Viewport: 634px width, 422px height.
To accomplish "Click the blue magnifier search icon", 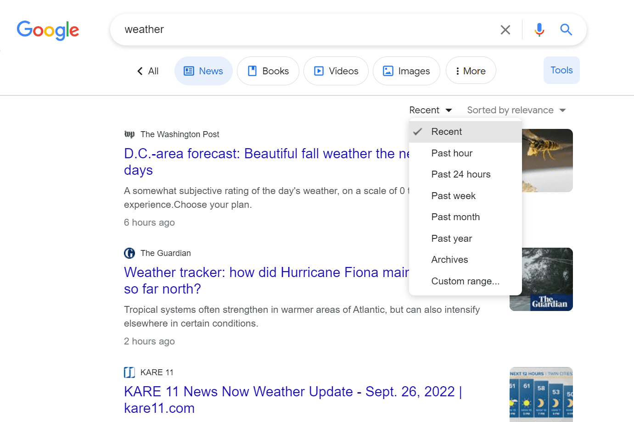I will point(566,30).
